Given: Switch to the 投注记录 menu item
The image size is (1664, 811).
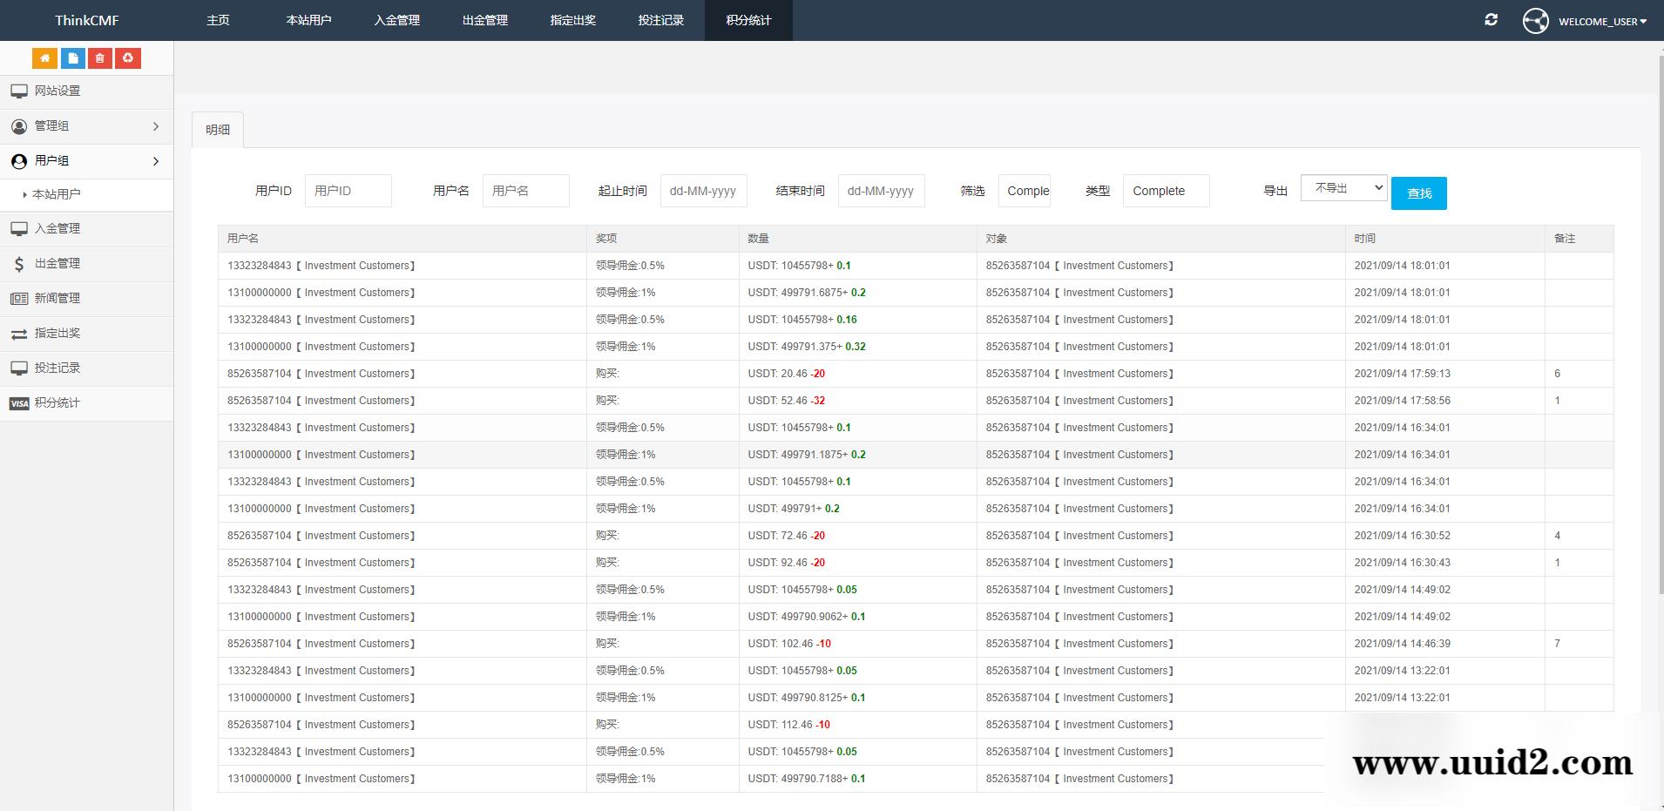Looking at the screenshot, I should (x=660, y=20).
